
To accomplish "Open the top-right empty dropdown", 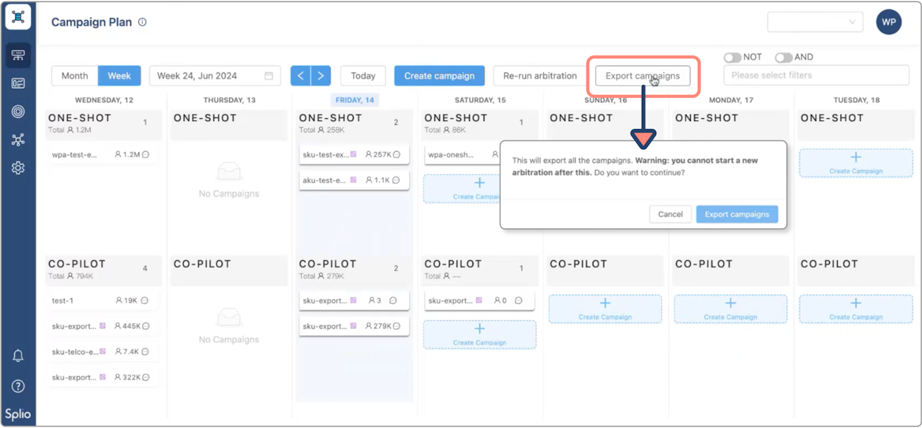I will tap(815, 22).
